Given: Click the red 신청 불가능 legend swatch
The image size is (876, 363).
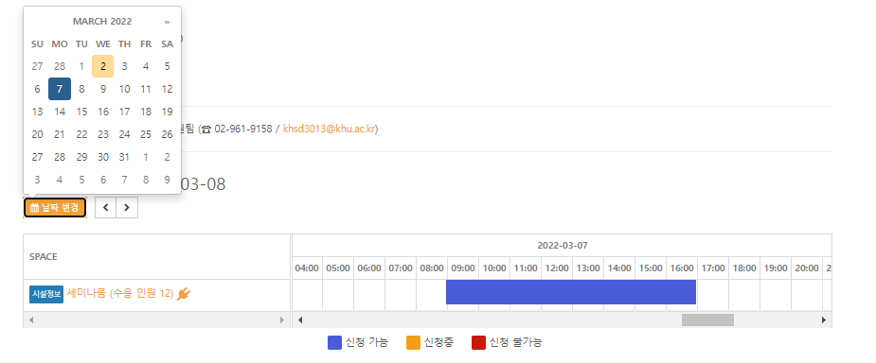Looking at the screenshot, I should (x=478, y=342).
